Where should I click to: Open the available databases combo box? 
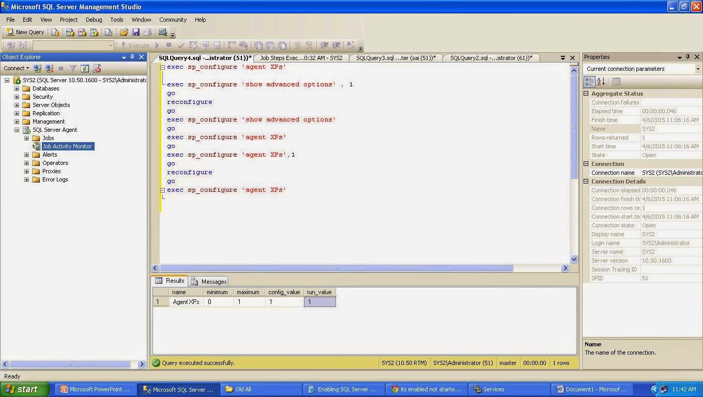112,45
